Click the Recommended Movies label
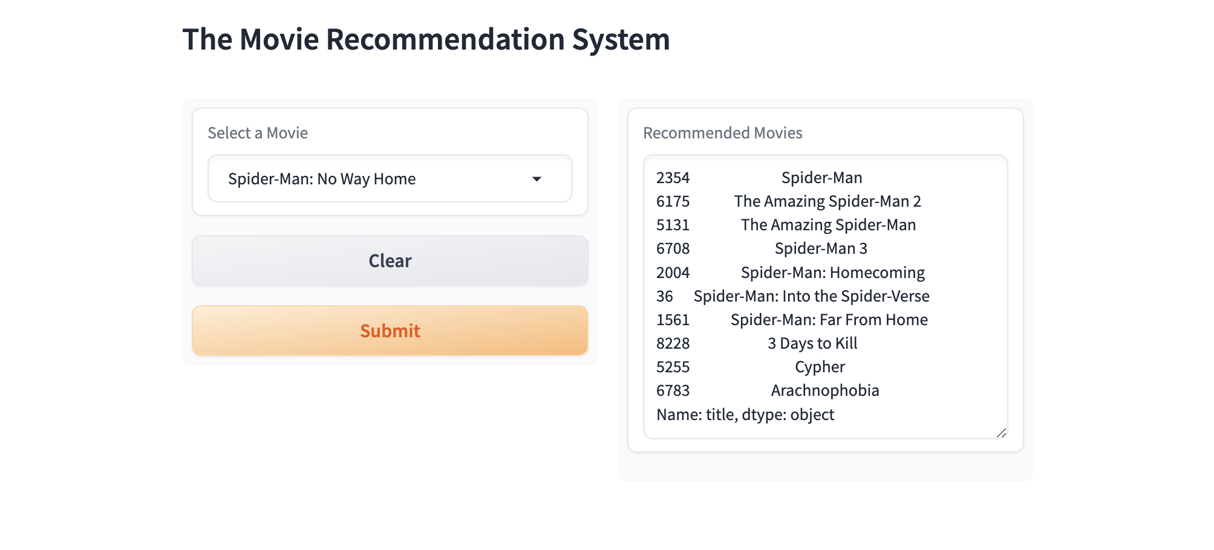This screenshot has width=1214, height=550. click(x=723, y=133)
